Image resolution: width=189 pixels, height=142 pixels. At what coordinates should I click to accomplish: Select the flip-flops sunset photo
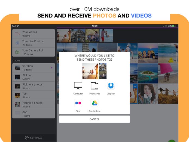(148, 53)
